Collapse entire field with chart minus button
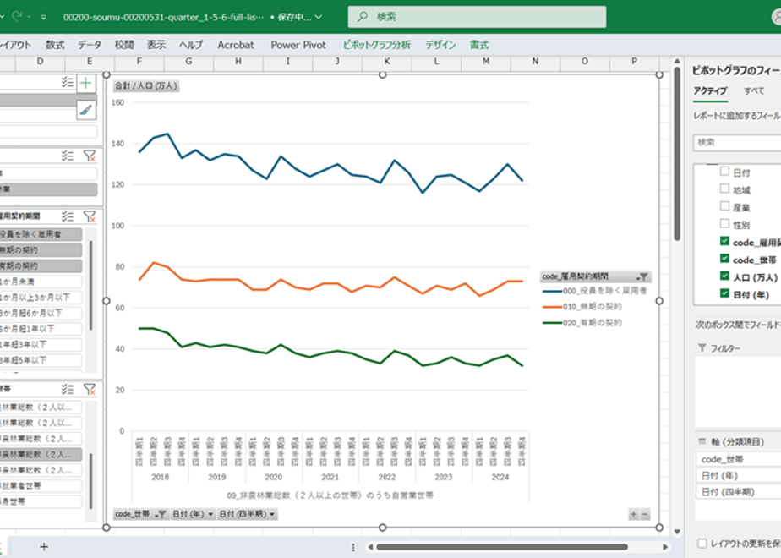This screenshot has width=781, height=558. [x=645, y=514]
